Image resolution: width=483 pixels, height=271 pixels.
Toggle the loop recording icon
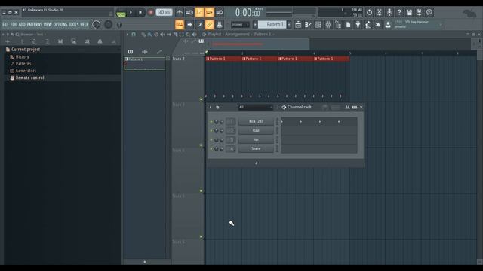click(220, 12)
